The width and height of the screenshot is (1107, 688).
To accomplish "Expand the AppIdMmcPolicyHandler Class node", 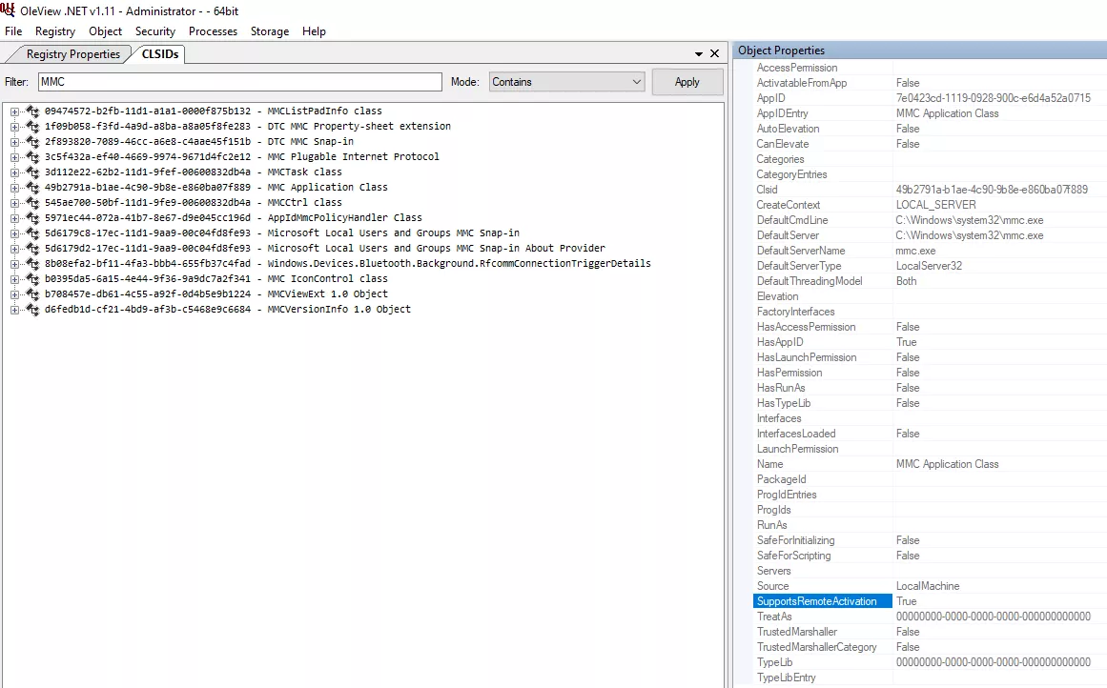I will pyautogui.click(x=14, y=217).
